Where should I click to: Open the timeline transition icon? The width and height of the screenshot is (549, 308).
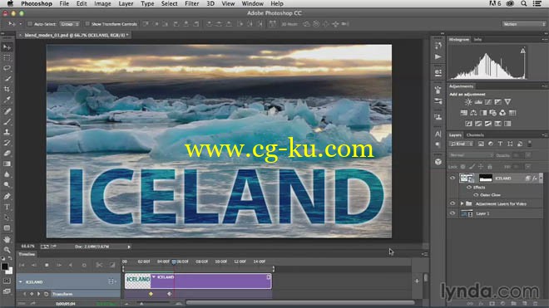pos(112,265)
